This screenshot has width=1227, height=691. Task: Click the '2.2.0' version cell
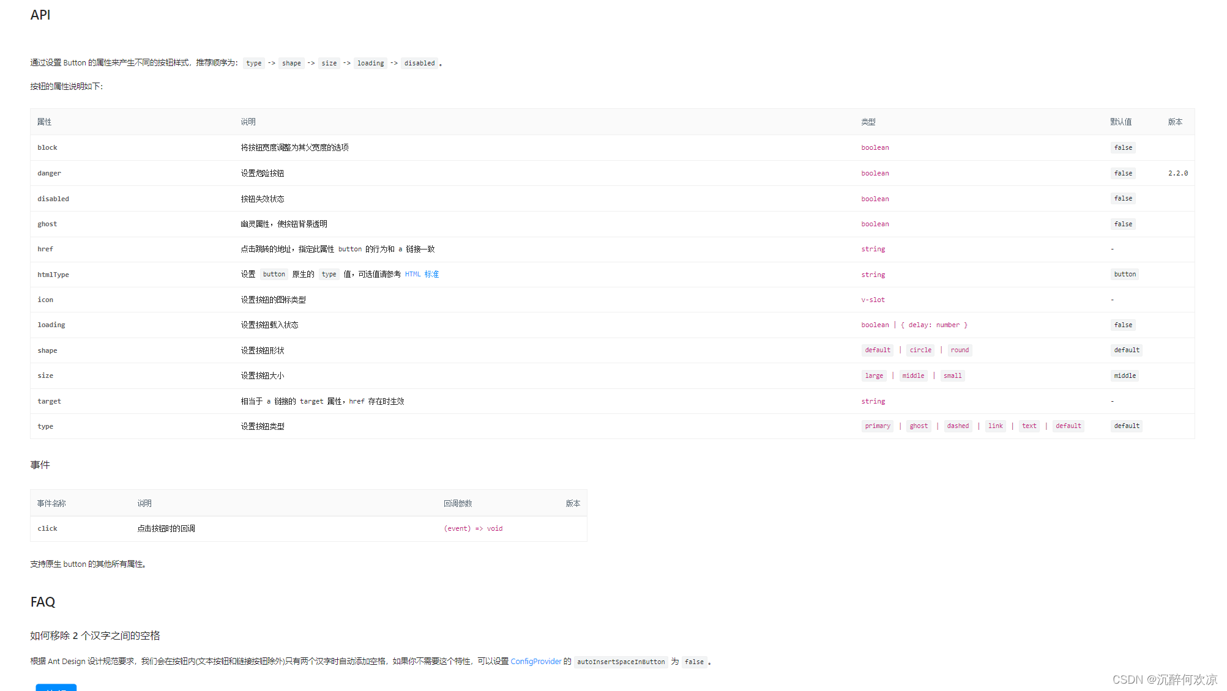1177,174
